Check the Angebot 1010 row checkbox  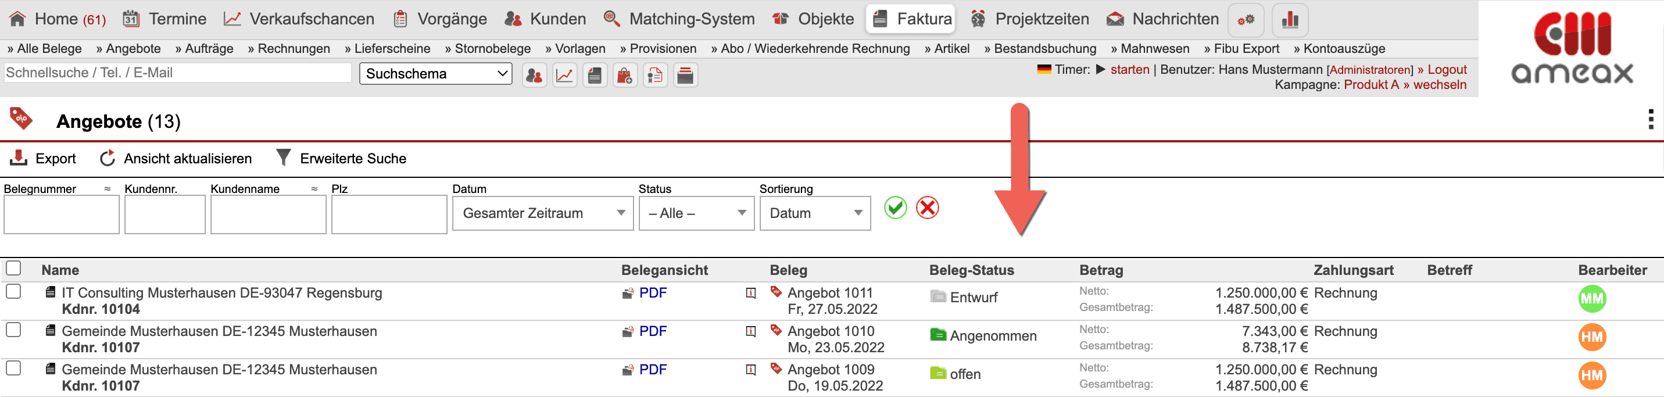pyautogui.click(x=13, y=330)
